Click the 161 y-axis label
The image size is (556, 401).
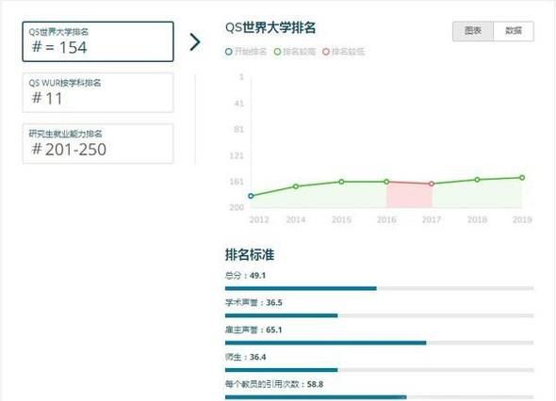(237, 182)
